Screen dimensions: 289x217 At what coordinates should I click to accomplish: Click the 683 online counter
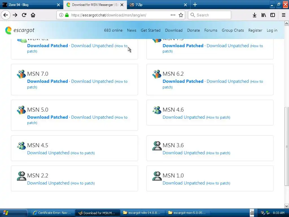(113, 30)
